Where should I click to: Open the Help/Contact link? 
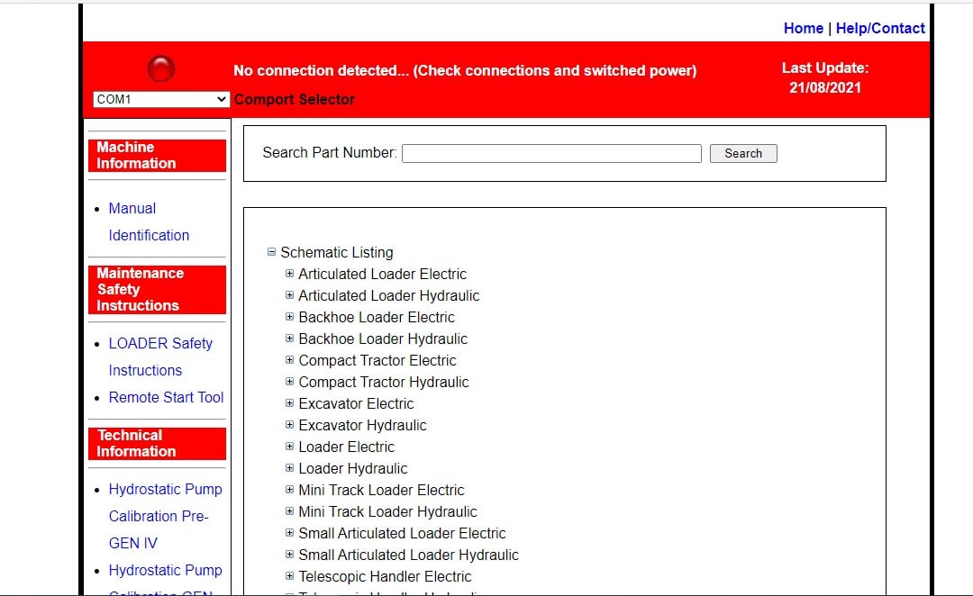(880, 28)
